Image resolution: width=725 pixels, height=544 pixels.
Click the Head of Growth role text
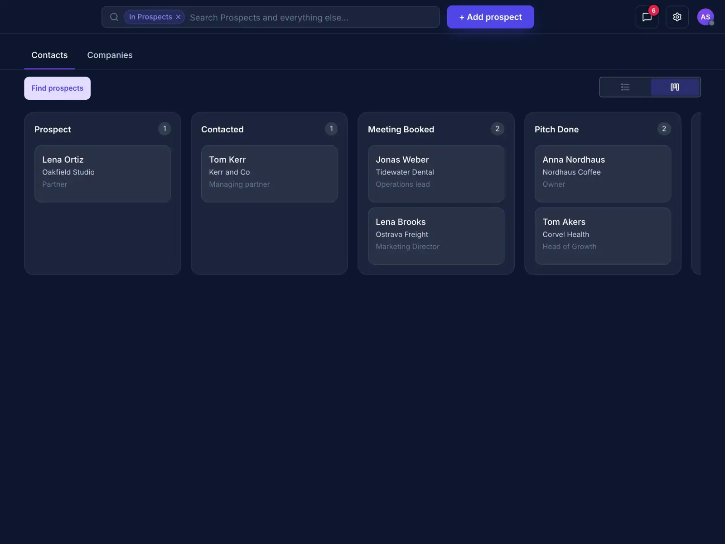570,247
